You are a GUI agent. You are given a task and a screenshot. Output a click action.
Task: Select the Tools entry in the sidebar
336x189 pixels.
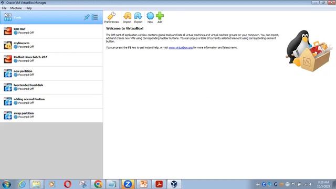click(x=51, y=17)
